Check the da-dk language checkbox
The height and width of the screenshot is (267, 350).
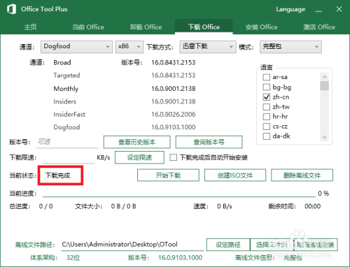(x=267, y=136)
